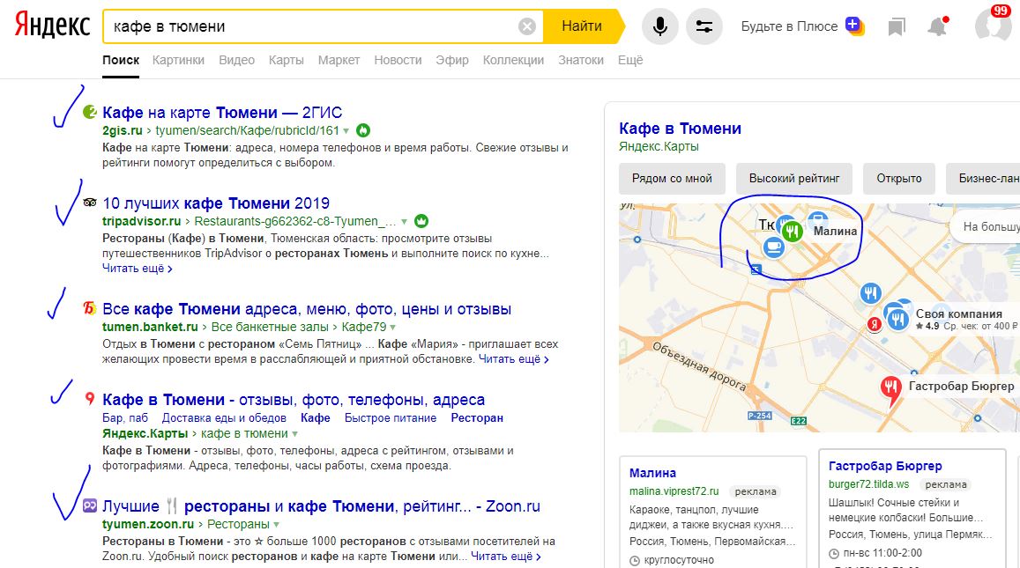Clear the search field text
This screenshot has height=568, width=1020.
pos(527,26)
